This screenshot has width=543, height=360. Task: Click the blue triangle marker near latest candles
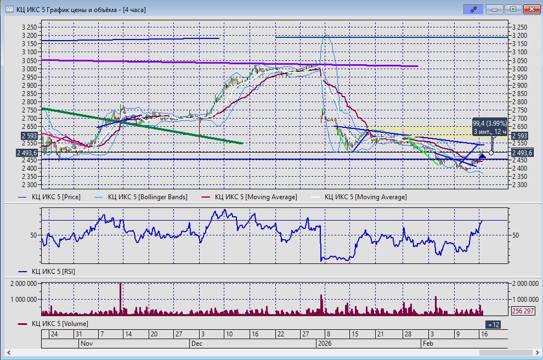pyautogui.click(x=483, y=156)
